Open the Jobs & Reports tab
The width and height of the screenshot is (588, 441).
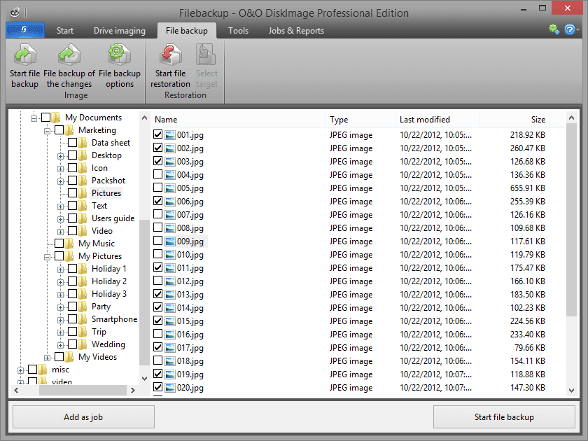tap(296, 31)
